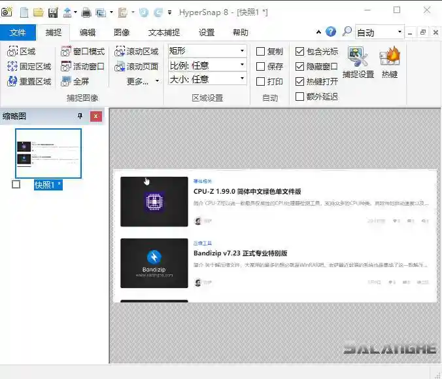Uncheck Include Cursor (包含光标)

[299, 51]
